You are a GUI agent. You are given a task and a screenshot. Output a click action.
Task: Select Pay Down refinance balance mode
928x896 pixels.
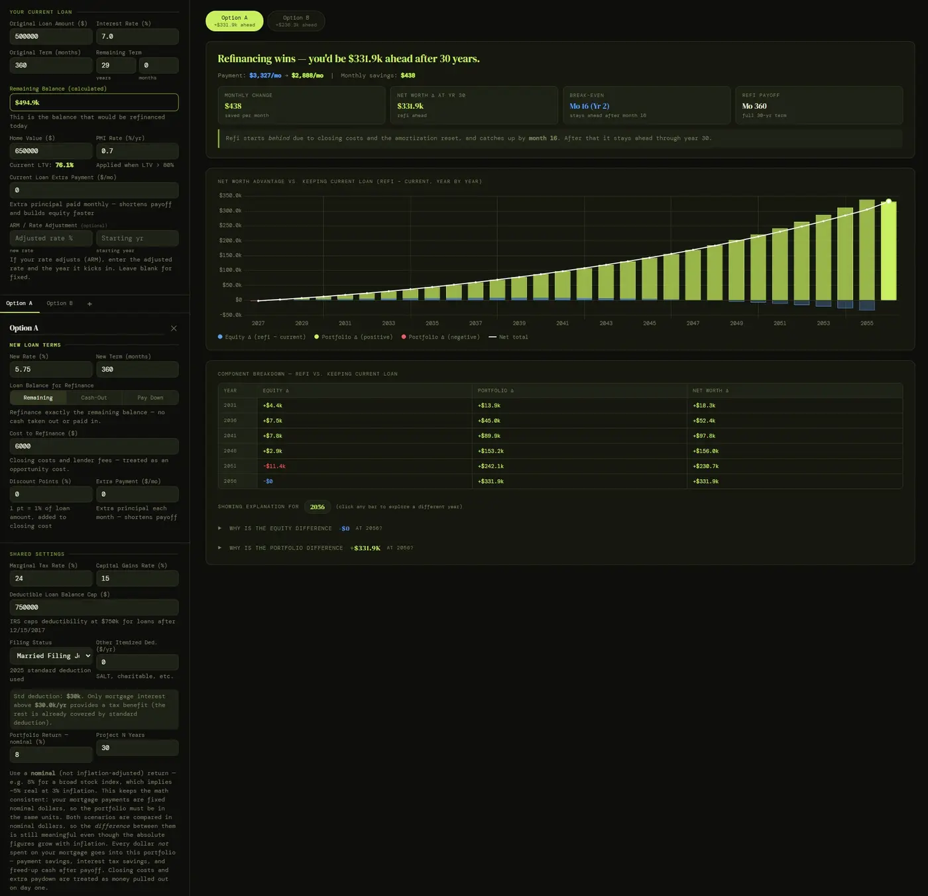[150, 398]
